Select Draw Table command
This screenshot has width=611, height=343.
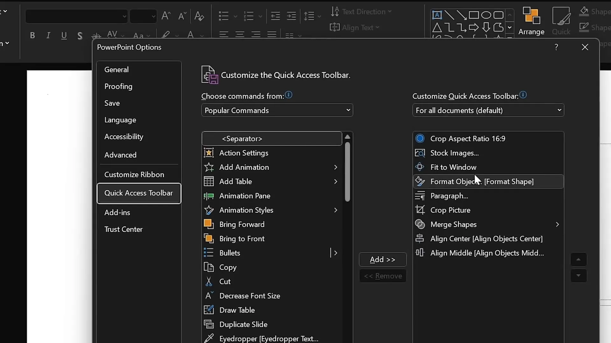pos(272,310)
